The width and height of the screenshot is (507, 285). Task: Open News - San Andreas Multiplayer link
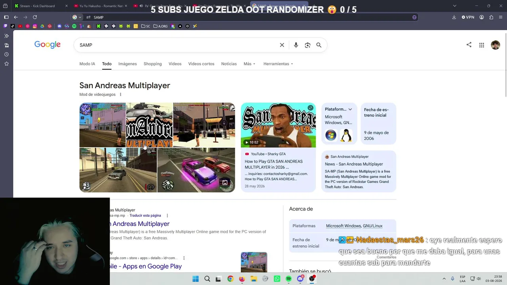354,164
